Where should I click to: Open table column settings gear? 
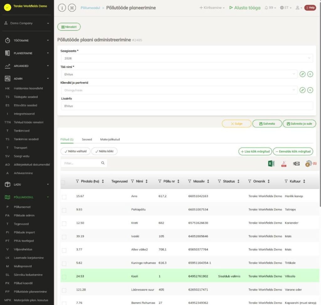(308, 164)
